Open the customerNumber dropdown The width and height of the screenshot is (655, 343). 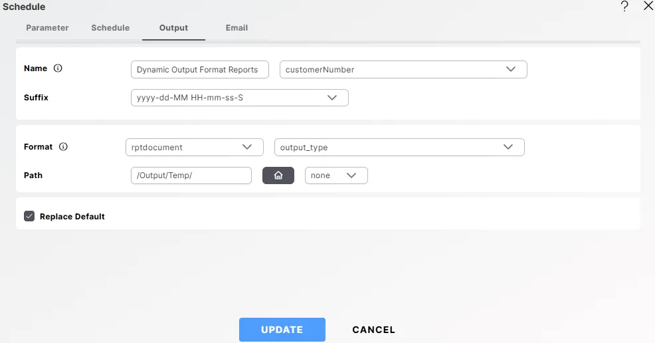pos(403,70)
